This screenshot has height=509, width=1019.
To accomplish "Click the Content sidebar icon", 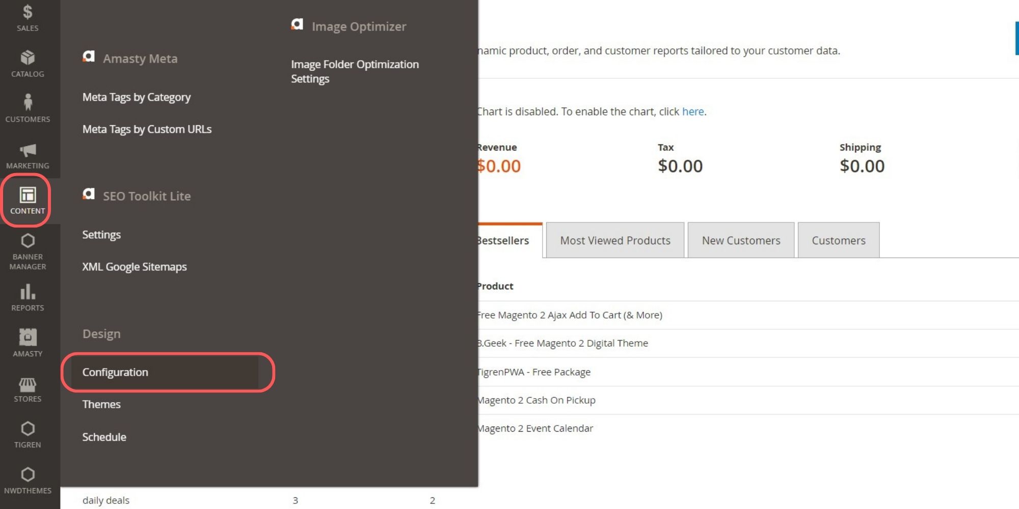I will coord(28,201).
